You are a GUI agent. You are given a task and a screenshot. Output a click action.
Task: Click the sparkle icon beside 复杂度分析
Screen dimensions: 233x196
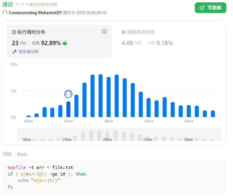(14, 52)
